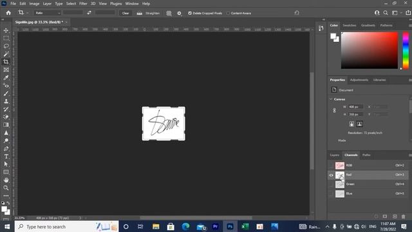The width and height of the screenshot is (412, 232).
Task: Select the Hand tool
Action: click(6, 180)
